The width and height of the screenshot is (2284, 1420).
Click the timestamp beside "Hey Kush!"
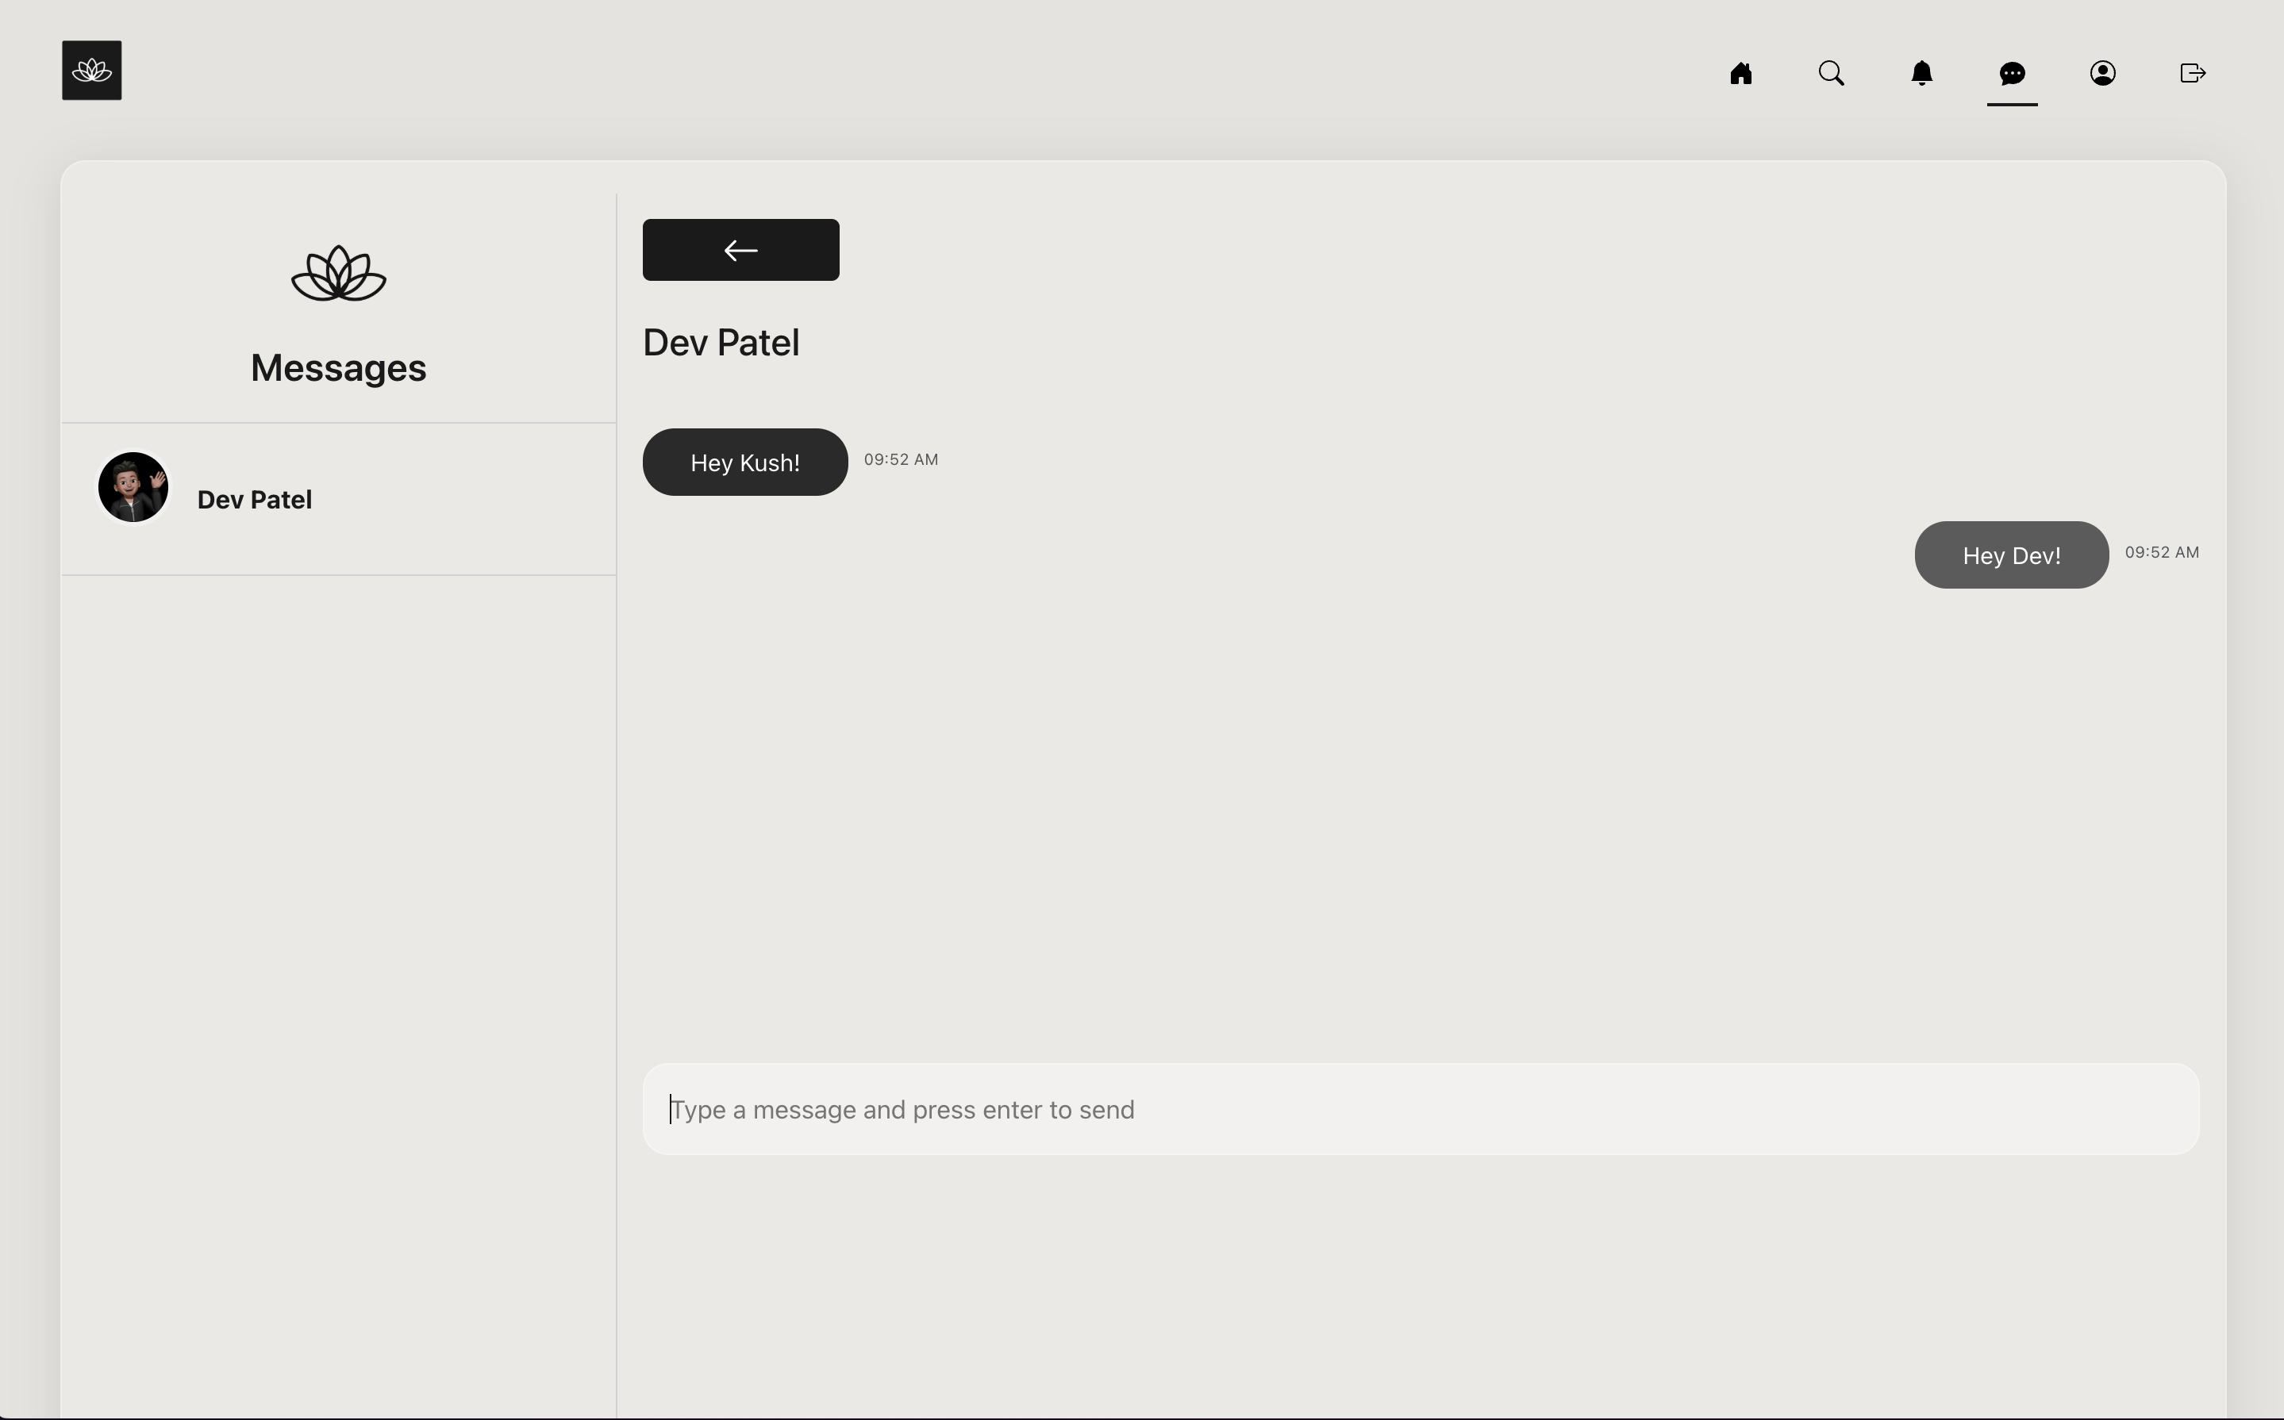click(x=900, y=459)
